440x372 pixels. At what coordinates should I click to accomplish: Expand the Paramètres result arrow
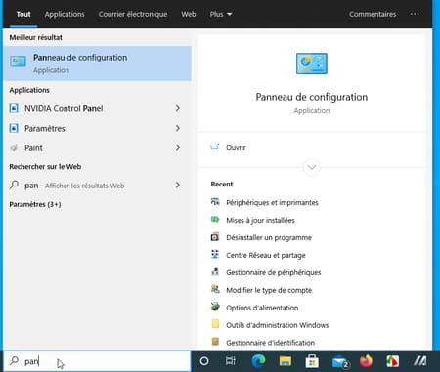[178, 128]
